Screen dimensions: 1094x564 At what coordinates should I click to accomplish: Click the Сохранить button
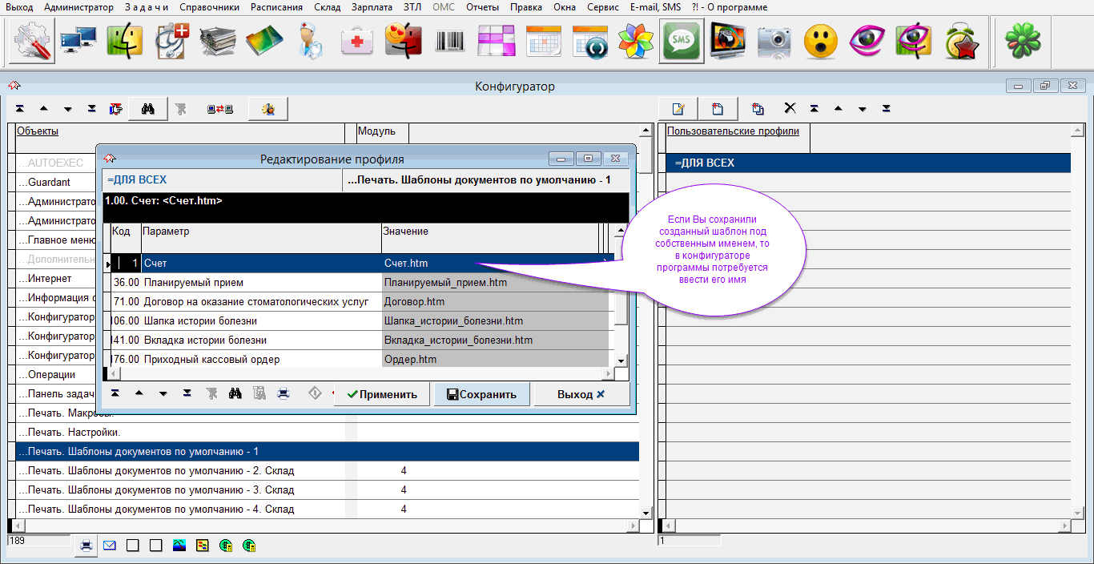point(481,394)
